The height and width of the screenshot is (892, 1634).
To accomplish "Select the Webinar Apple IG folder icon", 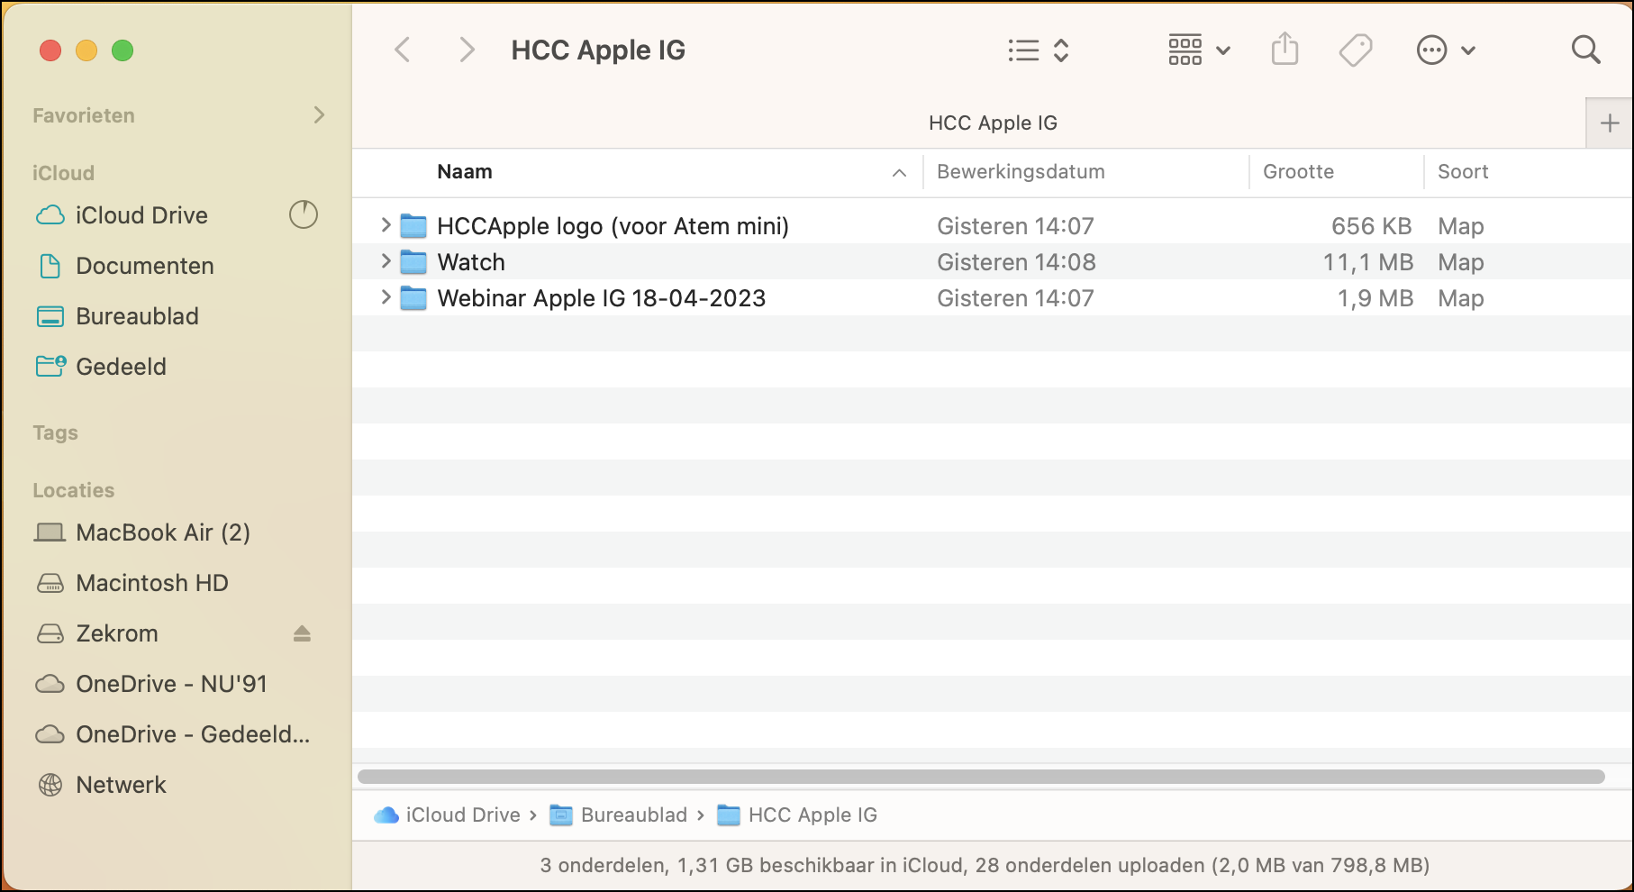I will point(413,298).
